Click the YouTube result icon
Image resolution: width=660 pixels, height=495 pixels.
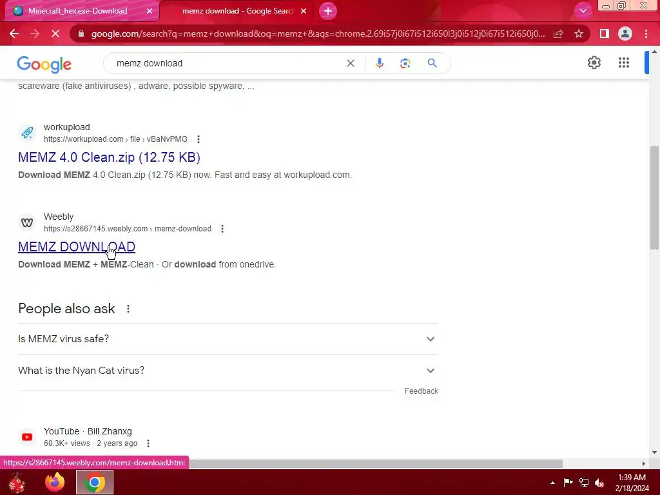point(27,437)
